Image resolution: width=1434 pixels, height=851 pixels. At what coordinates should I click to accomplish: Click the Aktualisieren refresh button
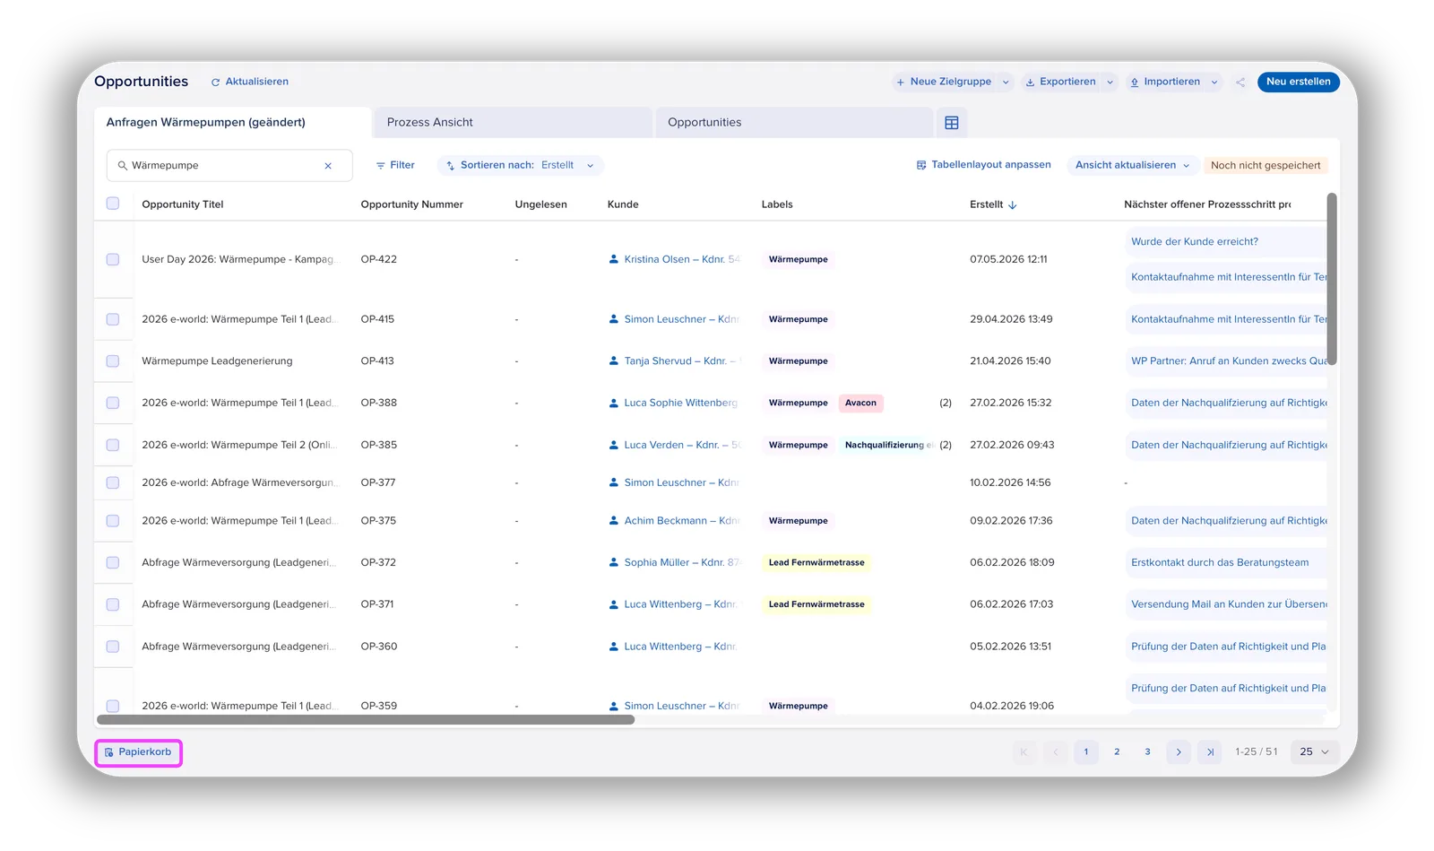[250, 82]
